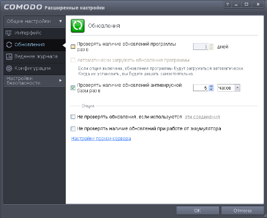Decrease antivirus update interval using down arrow
267x218 pixels.
[211, 90]
